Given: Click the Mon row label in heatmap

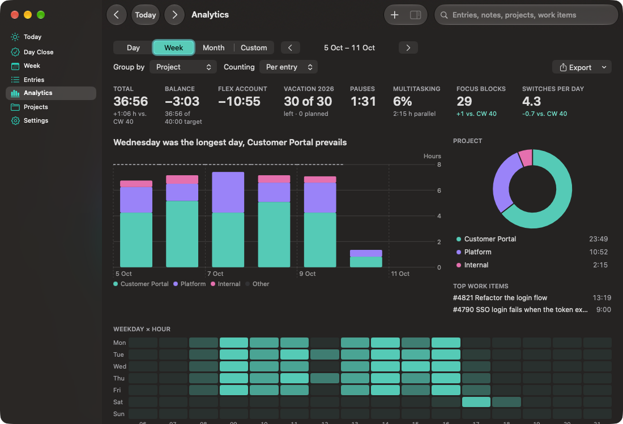Looking at the screenshot, I should [x=120, y=343].
